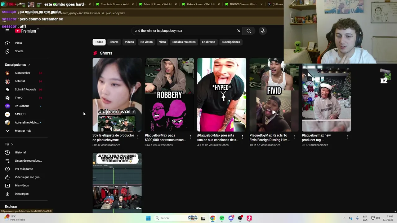Start voice search with the microphone

point(263,31)
